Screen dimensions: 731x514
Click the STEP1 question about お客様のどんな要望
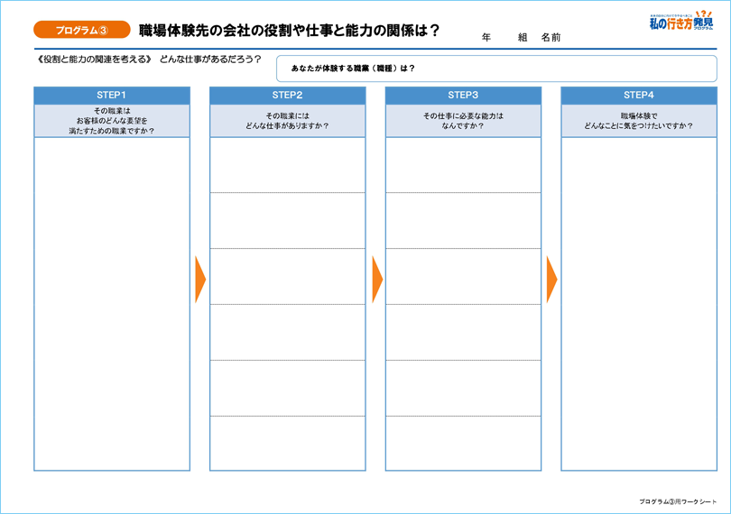(112, 121)
